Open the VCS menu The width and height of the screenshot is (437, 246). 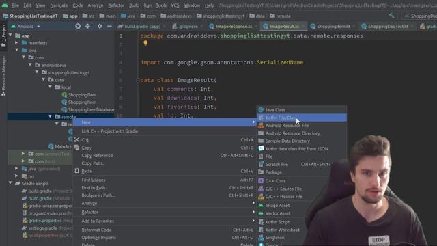tap(175, 5)
